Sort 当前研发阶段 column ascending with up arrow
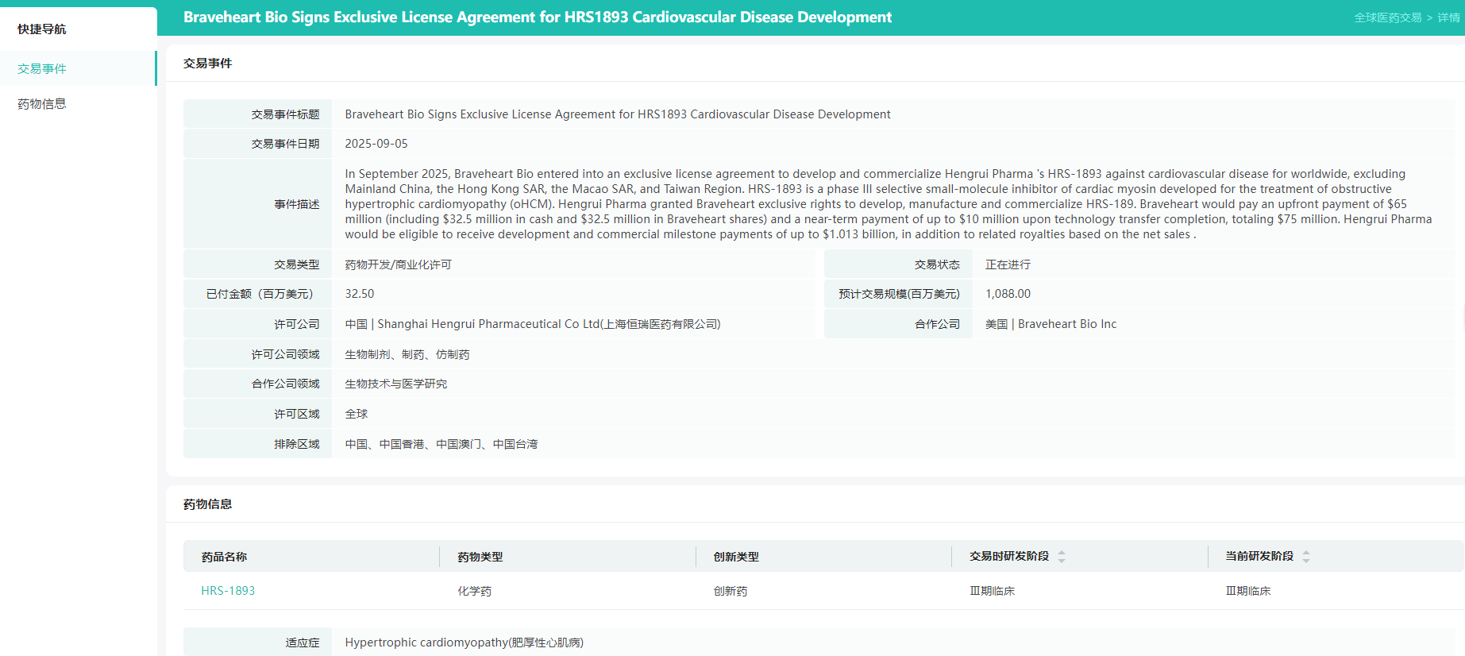Image resolution: width=1465 pixels, height=656 pixels. [1306, 553]
